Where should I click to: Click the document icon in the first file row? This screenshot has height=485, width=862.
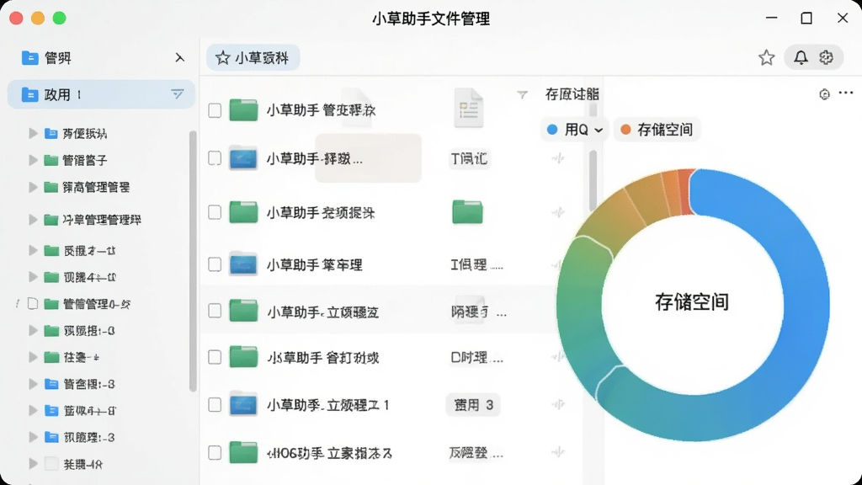(468, 108)
